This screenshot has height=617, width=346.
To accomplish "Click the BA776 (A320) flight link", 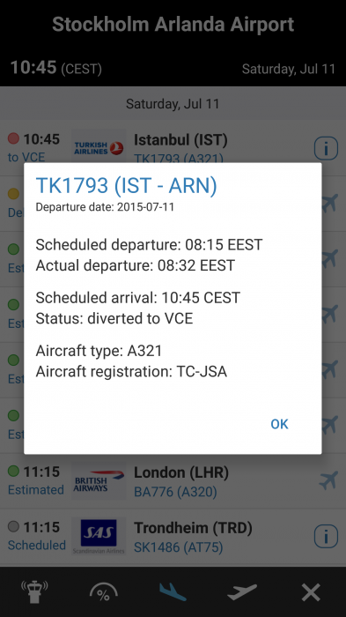I will point(175,492).
